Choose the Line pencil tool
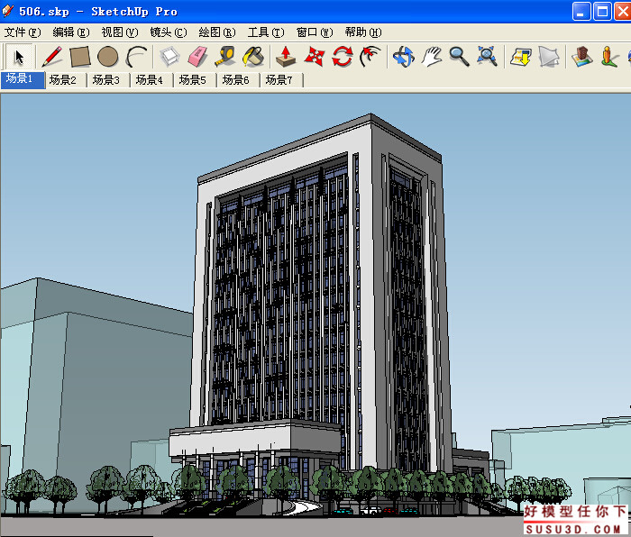This screenshot has width=631, height=537. coord(52,57)
